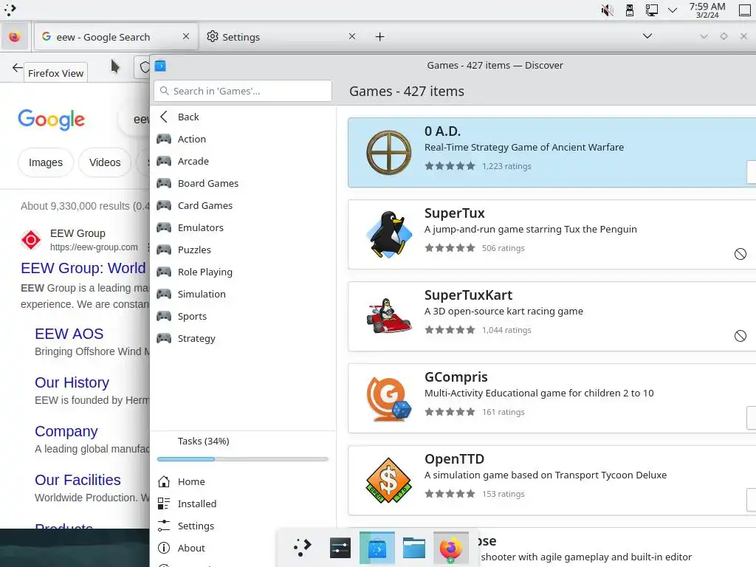This screenshot has height=567, width=756.
Task: Click the GCompris globe icon
Action: 388,398
